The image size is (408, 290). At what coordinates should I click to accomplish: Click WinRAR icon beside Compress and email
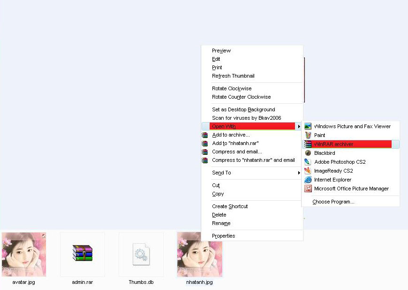pos(205,152)
